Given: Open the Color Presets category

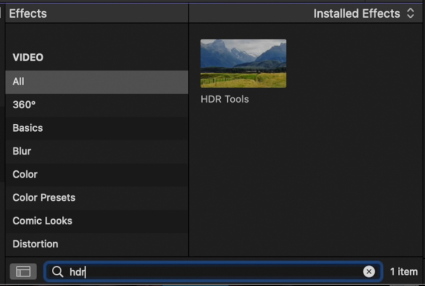Looking at the screenshot, I should [x=97, y=198].
